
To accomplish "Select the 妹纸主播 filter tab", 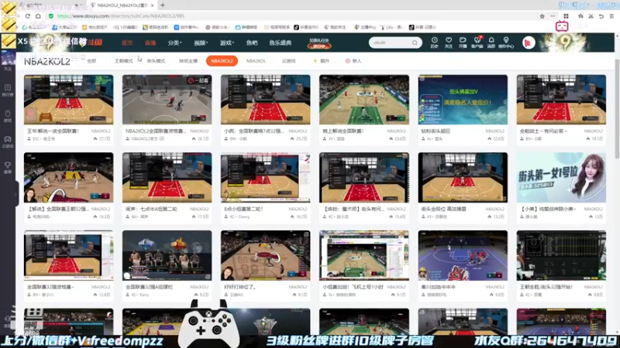I will (x=188, y=61).
